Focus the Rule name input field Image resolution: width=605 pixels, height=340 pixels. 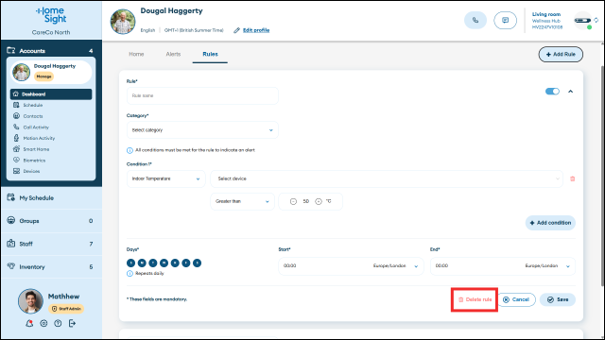coord(202,95)
